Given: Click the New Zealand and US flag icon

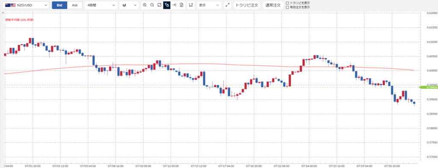Looking at the screenshot, I should pos(10,5).
